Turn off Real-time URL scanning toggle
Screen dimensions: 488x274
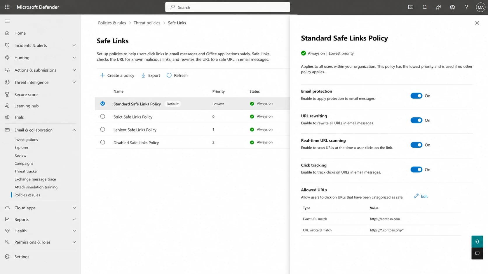(x=416, y=145)
